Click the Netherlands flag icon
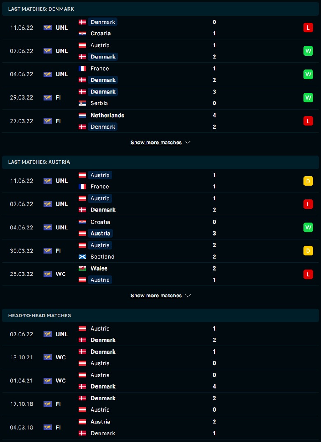 [82, 115]
